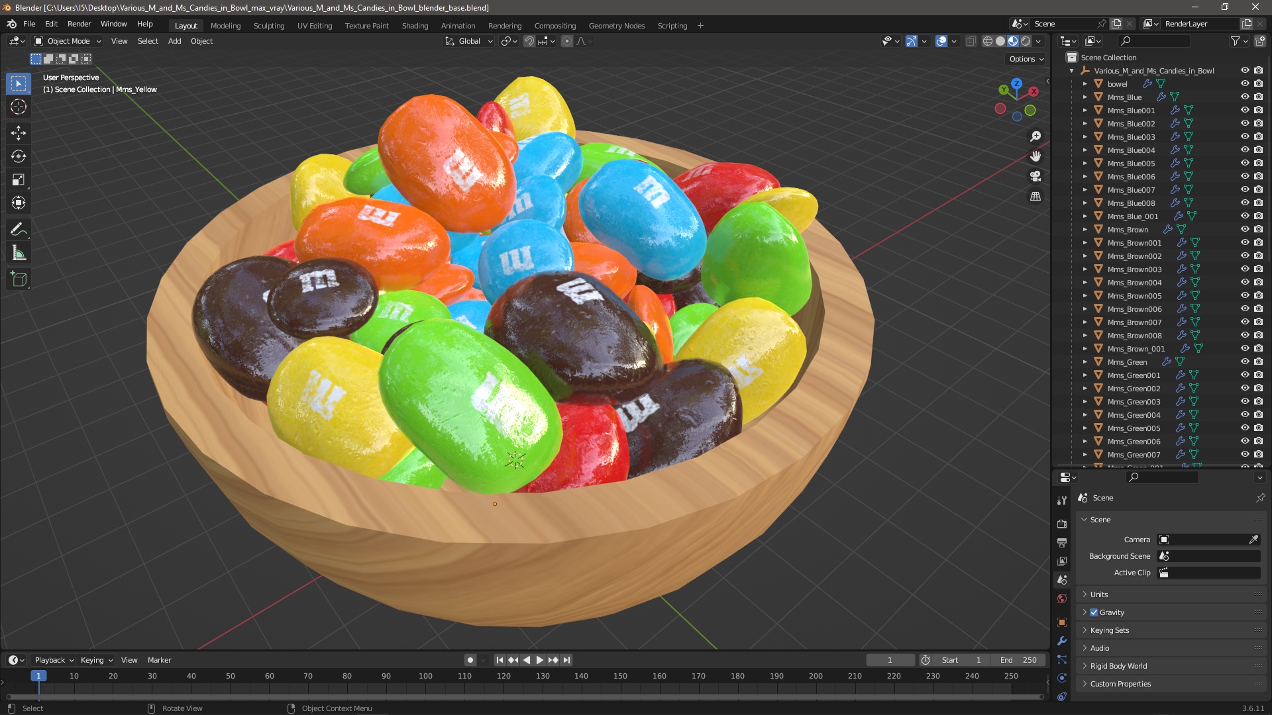The height and width of the screenshot is (715, 1272).
Task: Click the camera eyedropper icon
Action: (x=1253, y=540)
